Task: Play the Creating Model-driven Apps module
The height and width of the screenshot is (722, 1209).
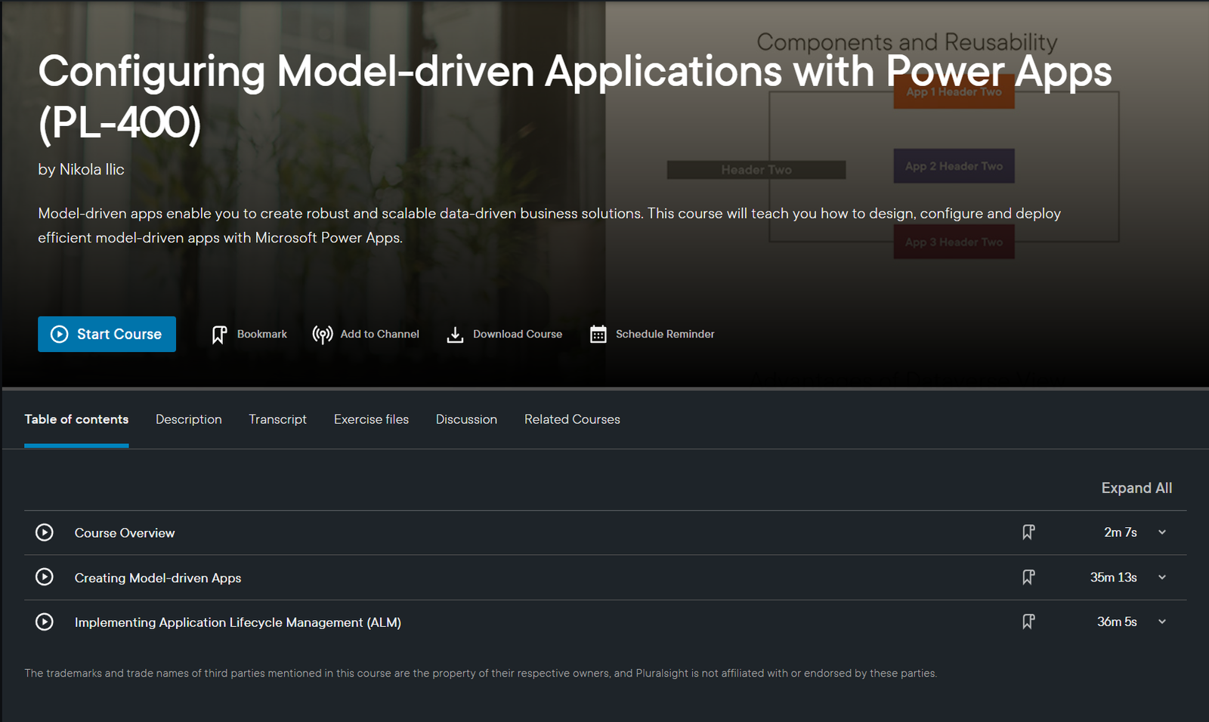Action: point(45,577)
